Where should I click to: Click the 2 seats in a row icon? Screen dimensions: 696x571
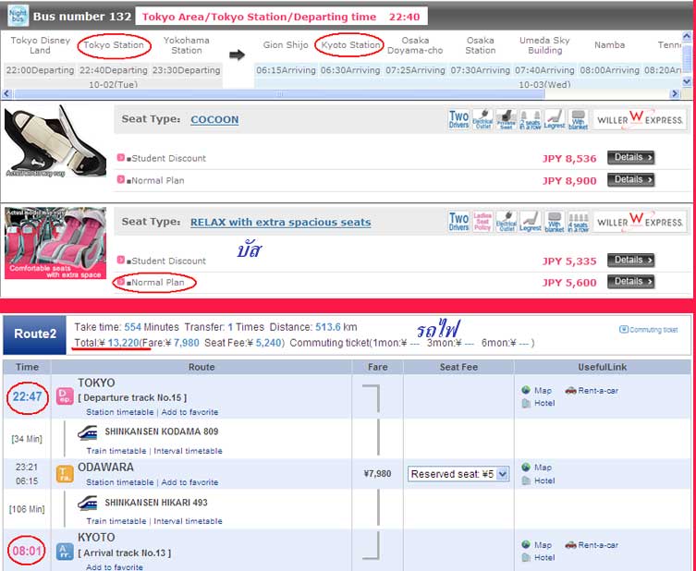[x=530, y=120]
